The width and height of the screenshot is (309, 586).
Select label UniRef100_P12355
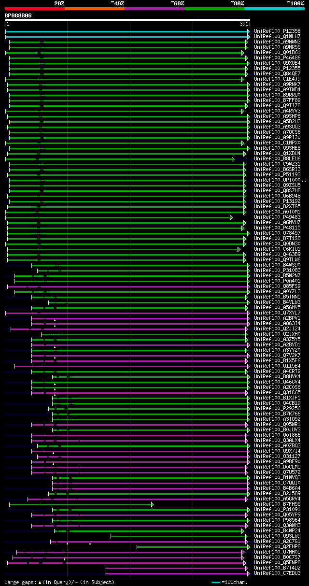(277, 68)
